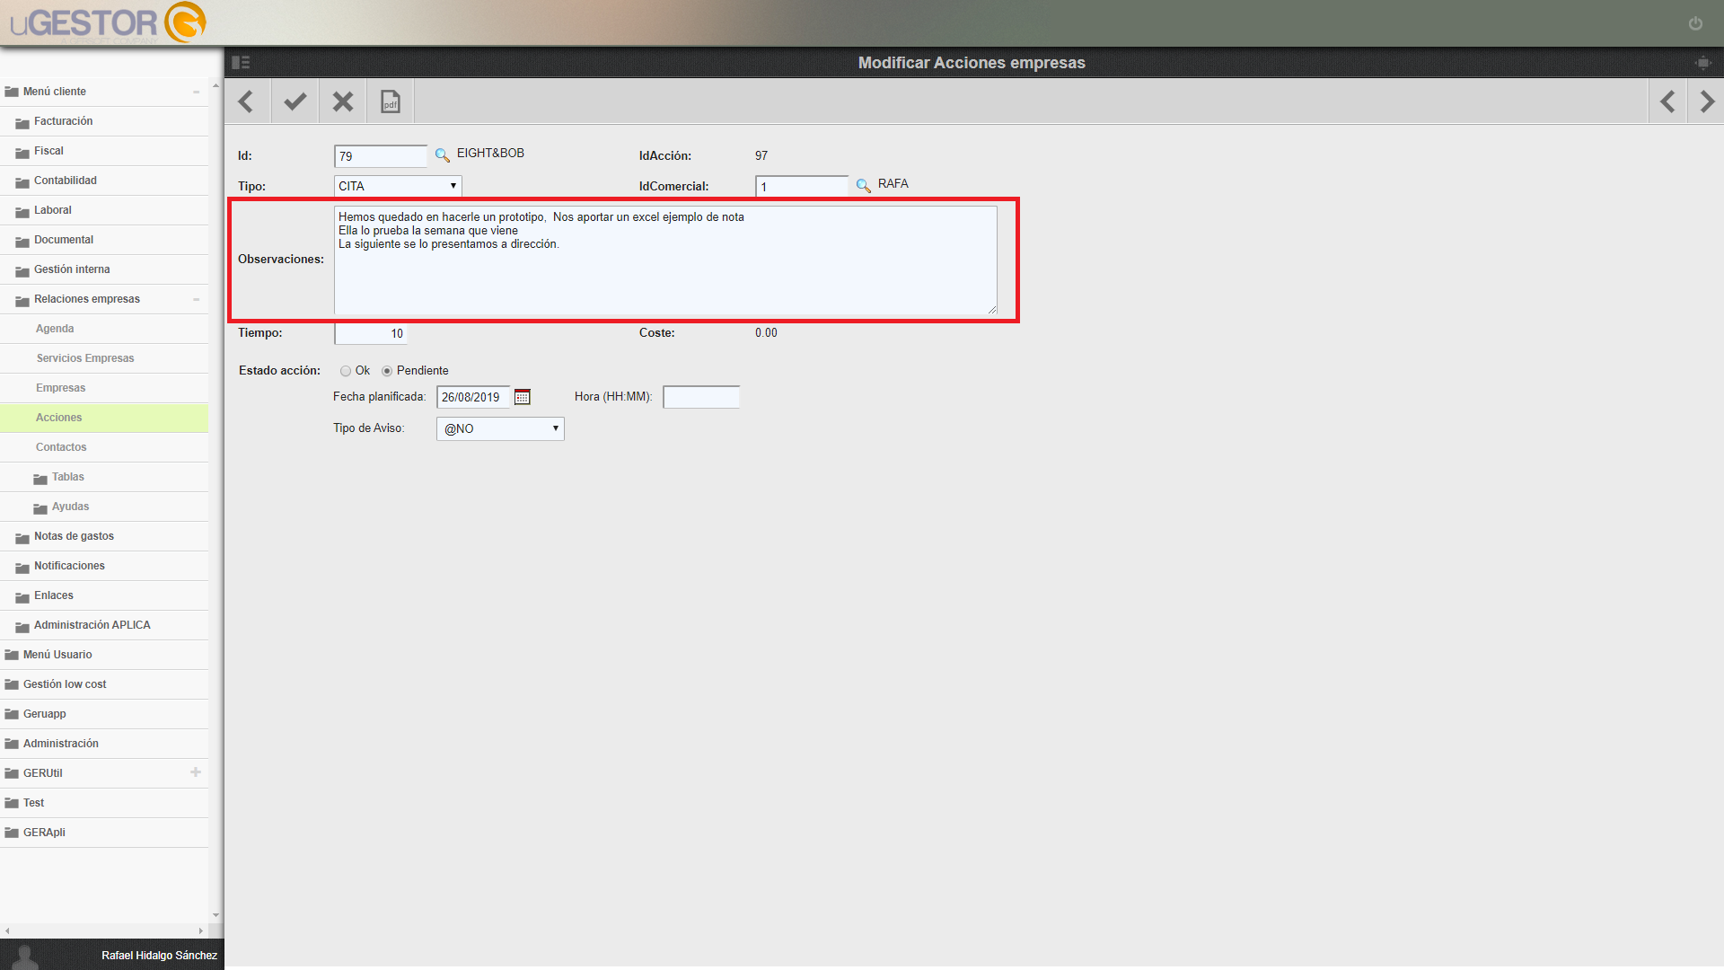The width and height of the screenshot is (1724, 970).
Task: Open lookup magnifier beside IdComercial field
Action: coord(863,185)
